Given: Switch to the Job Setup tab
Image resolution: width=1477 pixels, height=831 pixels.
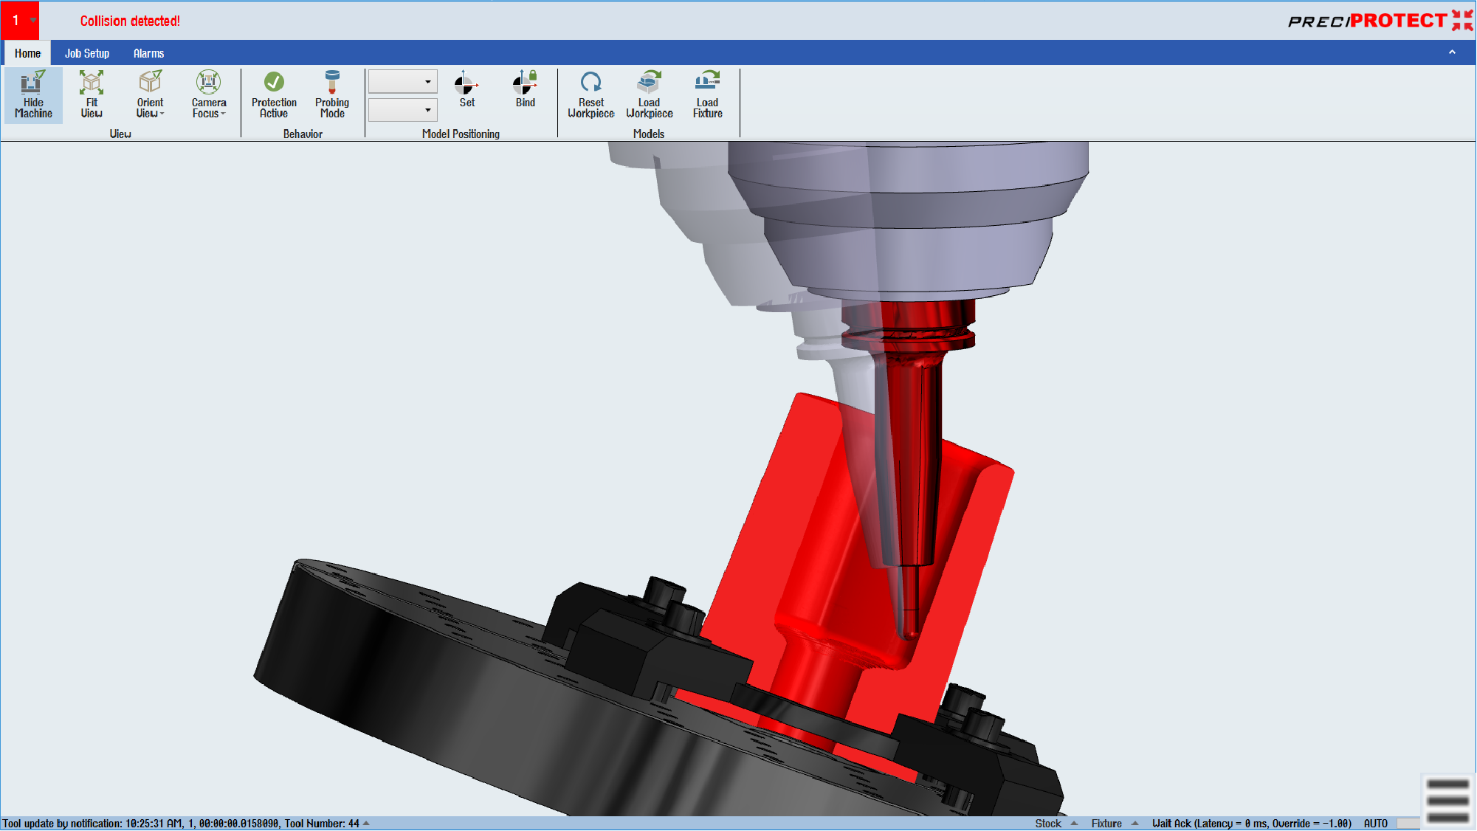Looking at the screenshot, I should point(87,53).
